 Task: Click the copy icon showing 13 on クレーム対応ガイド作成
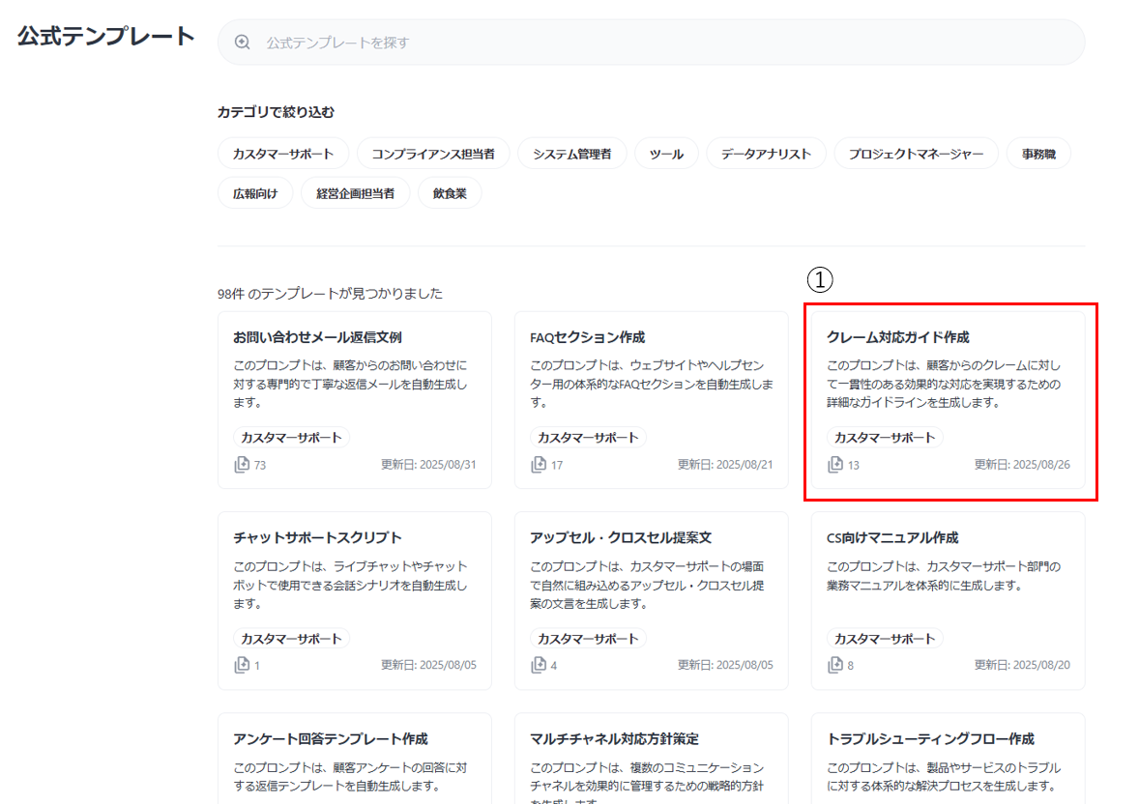(x=833, y=464)
